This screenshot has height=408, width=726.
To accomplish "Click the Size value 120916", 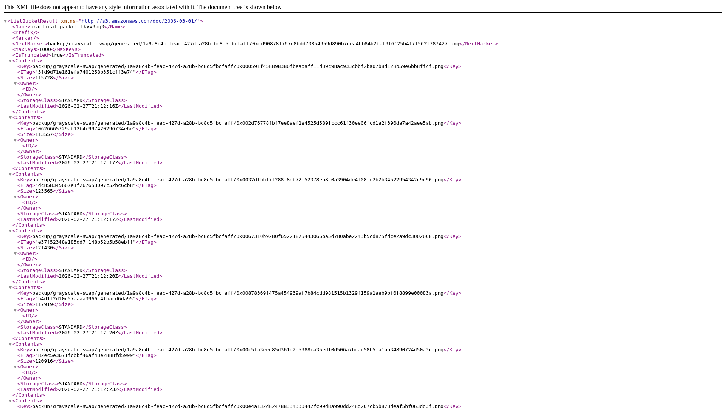I will click(44, 361).
